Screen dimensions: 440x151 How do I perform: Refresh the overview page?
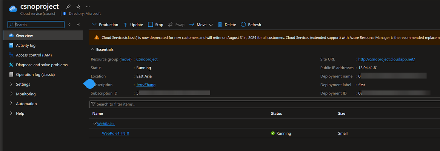click(x=251, y=25)
